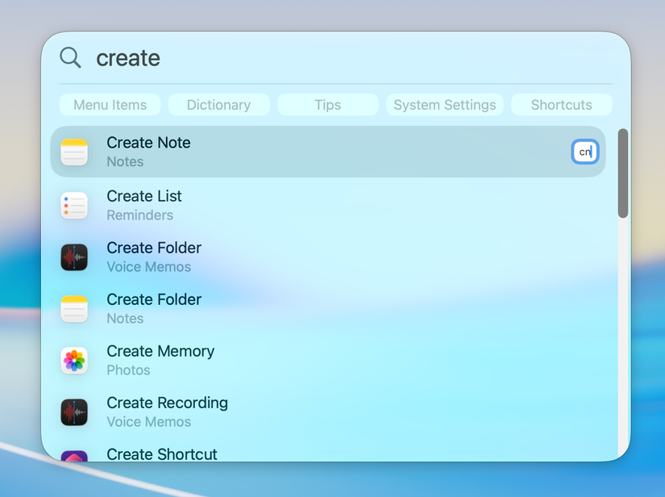The image size is (665, 497).
Task: Select the Shortcuts filter chip
Action: click(562, 105)
